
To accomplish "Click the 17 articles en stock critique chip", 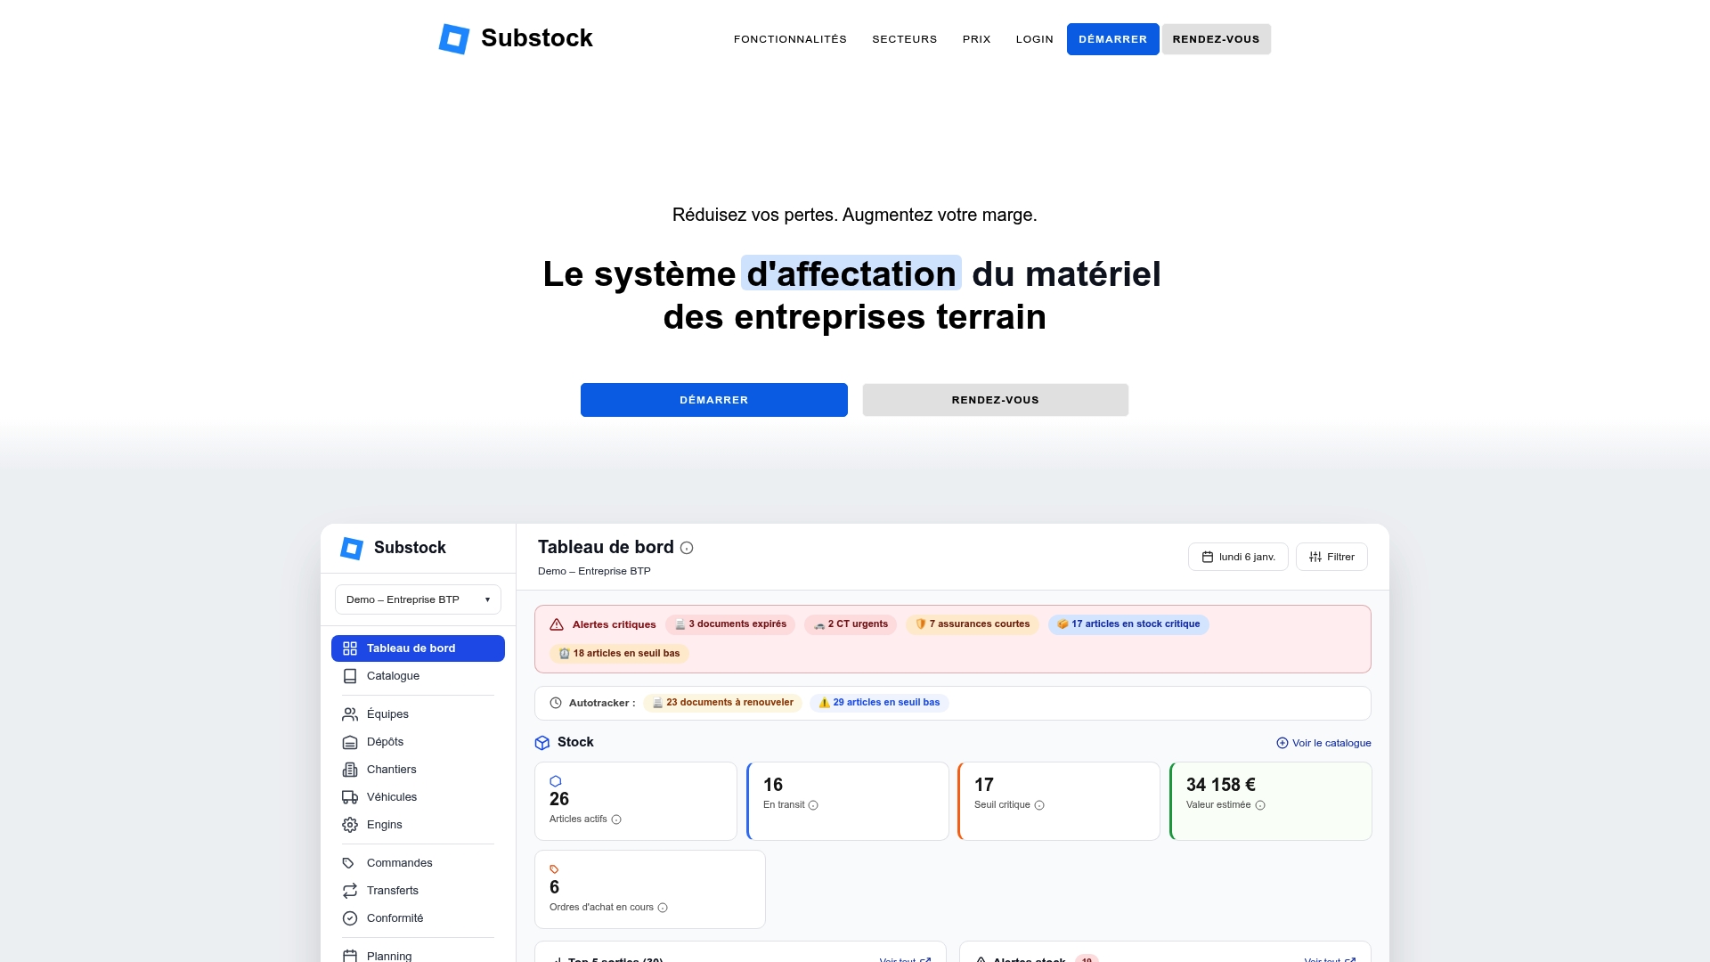I will (1128, 624).
